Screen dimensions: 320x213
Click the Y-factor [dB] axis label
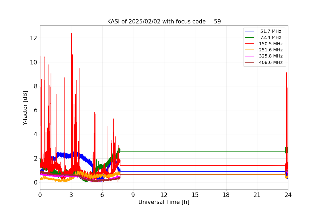(25, 108)
